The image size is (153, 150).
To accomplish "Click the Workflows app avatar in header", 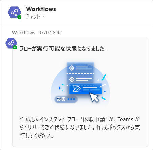I will [x=14, y=12].
